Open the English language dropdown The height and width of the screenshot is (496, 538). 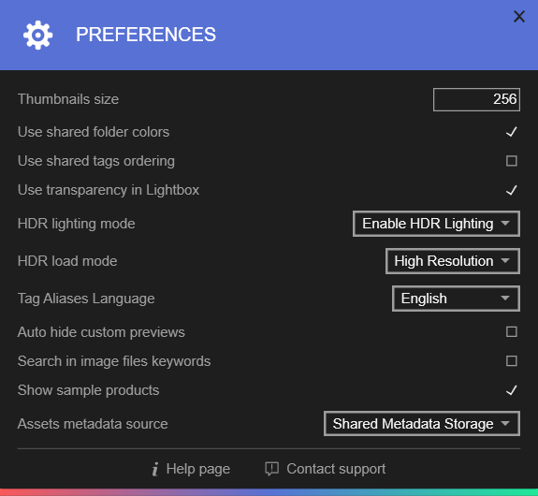point(456,299)
